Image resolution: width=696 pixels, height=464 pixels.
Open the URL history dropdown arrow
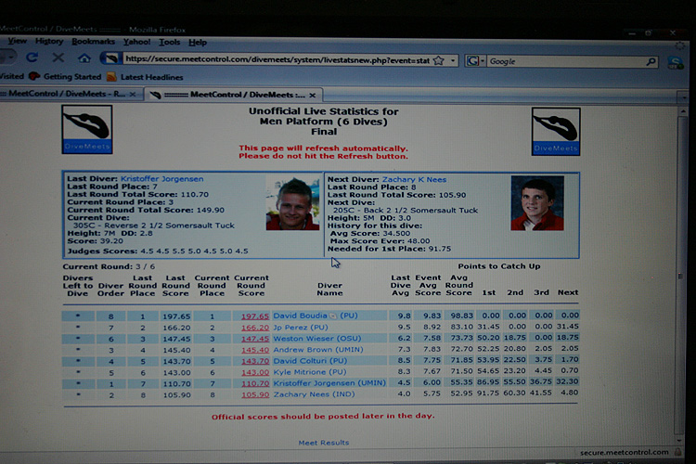click(x=453, y=60)
